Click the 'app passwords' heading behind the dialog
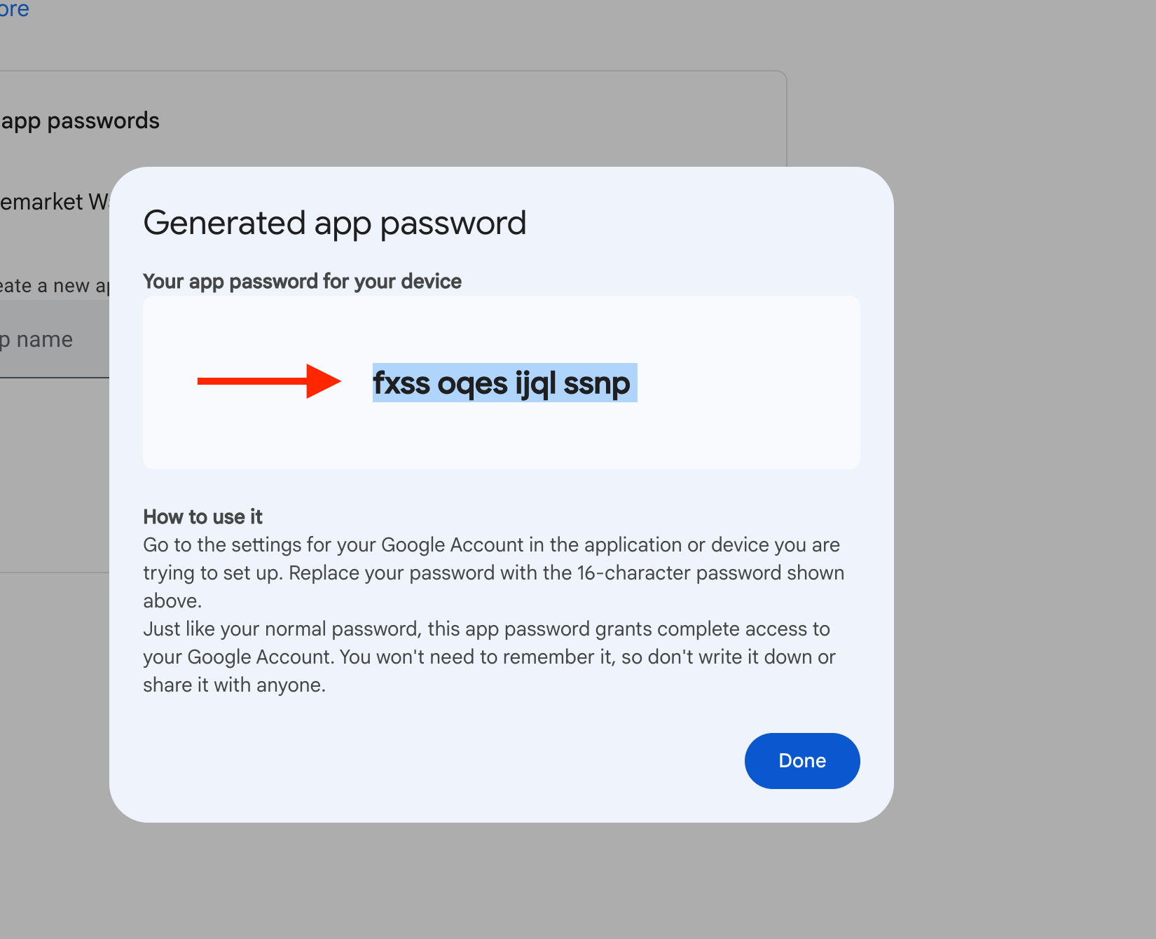The height and width of the screenshot is (939, 1156). point(80,121)
